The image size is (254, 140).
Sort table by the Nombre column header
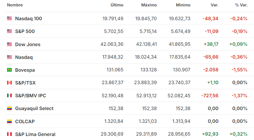15,5
